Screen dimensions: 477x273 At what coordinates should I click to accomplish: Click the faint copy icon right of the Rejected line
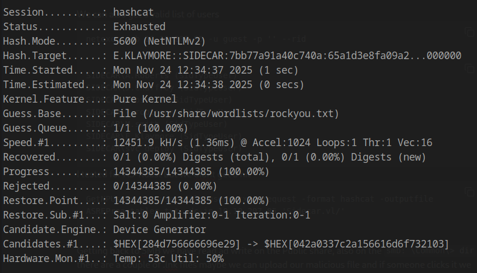click(469, 192)
